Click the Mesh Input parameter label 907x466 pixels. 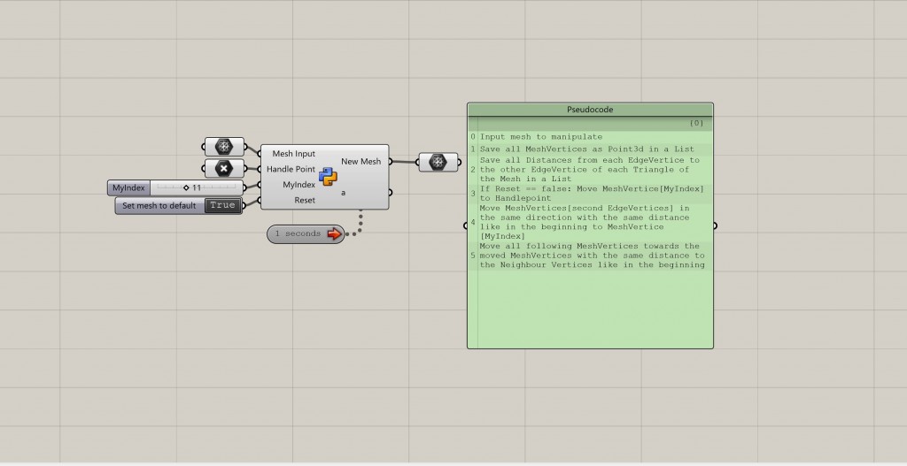[293, 154]
